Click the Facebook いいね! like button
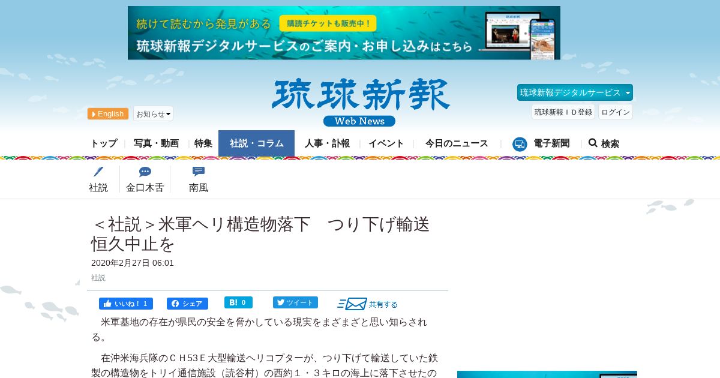 coord(126,304)
